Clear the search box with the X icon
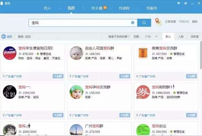The height and width of the screenshot is (136, 202). click(x=133, y=23)
